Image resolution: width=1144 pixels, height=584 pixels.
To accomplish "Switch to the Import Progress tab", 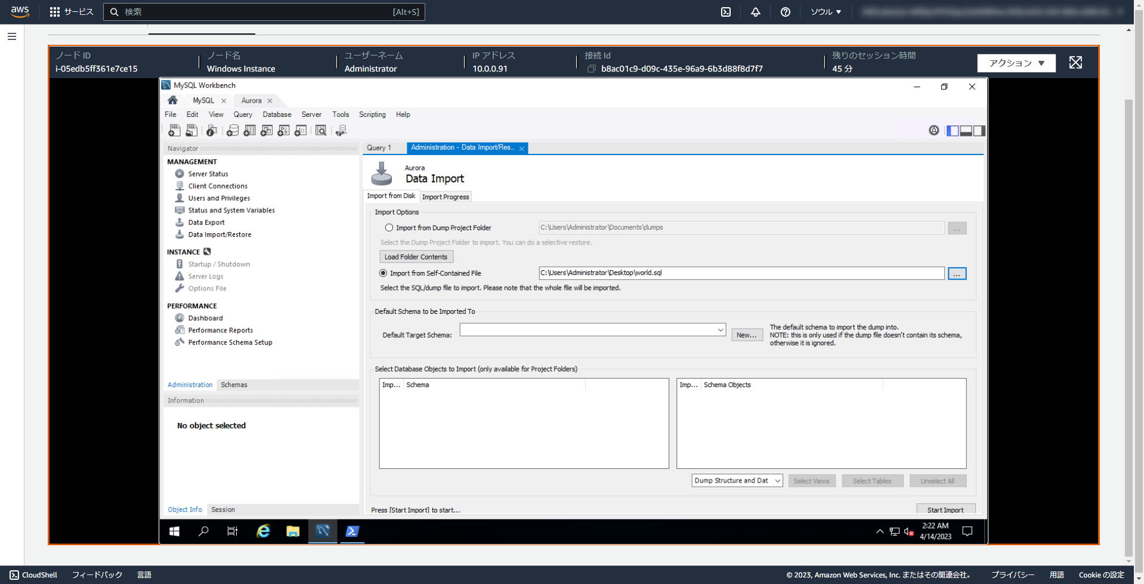I will (445, 196).
